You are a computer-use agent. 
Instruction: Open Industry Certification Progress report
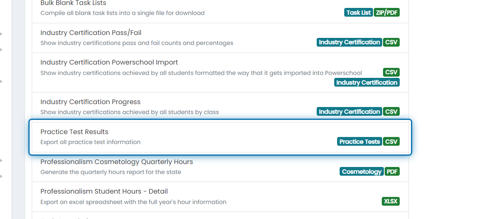pos(220,107)
